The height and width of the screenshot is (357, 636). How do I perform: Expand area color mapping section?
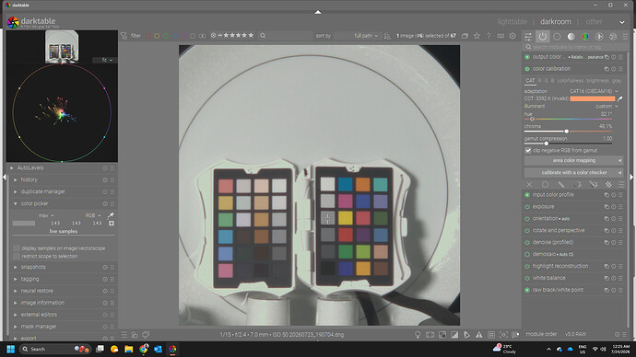click(573, 161)
